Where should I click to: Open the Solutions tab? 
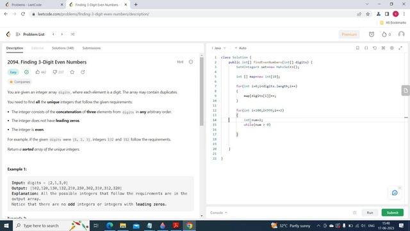[x=63, y=48]
